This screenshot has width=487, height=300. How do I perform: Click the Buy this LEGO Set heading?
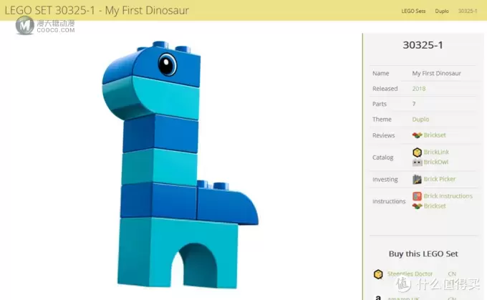pyautogui.click(x=423, y=253)
